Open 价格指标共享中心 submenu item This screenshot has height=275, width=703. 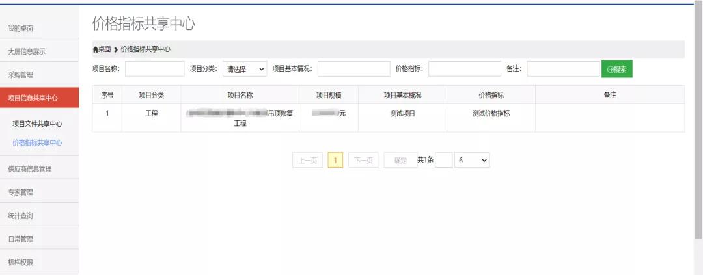(37, 143)
